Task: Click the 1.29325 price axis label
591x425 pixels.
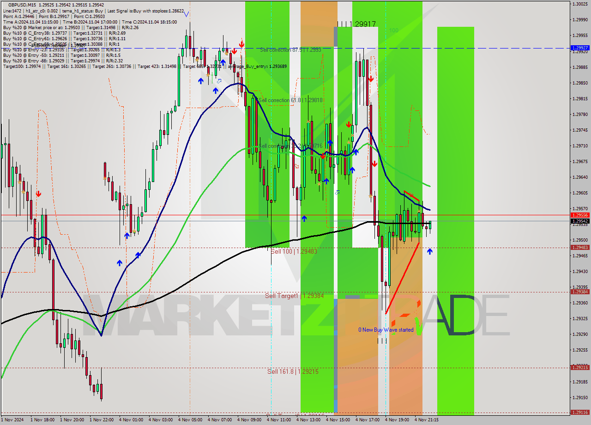Action: pos(580,318)
